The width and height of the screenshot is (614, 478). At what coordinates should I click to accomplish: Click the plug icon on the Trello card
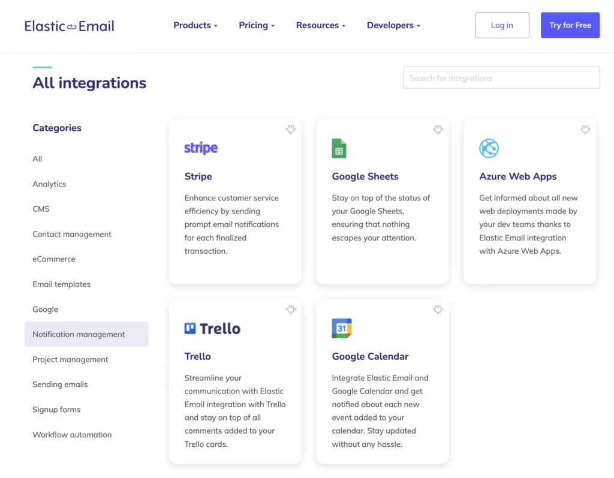[291, 309]
